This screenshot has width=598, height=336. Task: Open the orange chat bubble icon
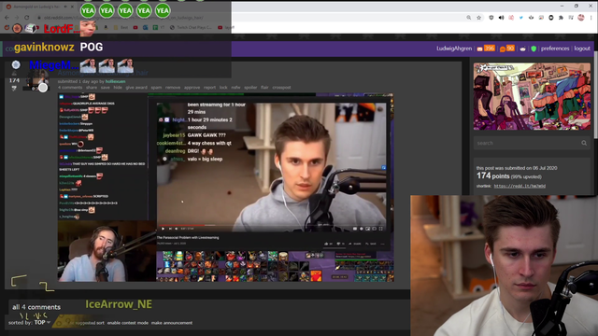point(503,49)
